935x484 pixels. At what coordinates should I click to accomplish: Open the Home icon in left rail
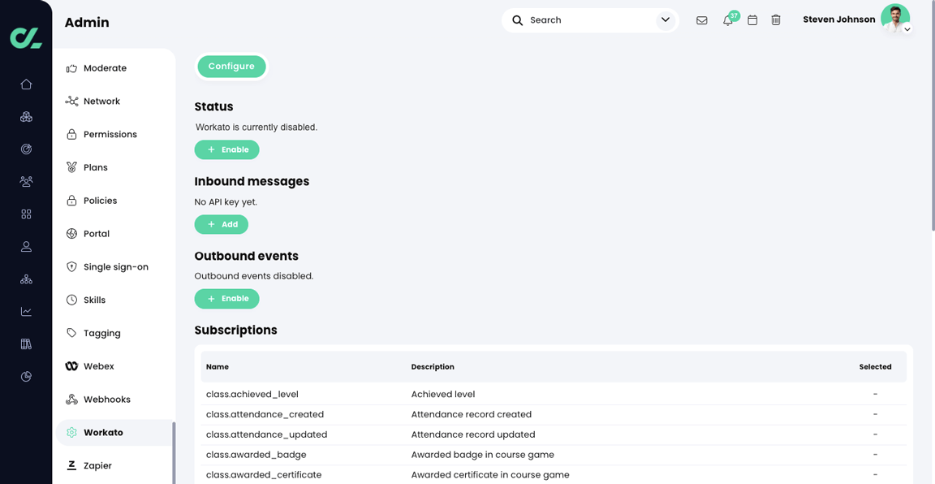(26, 84)
